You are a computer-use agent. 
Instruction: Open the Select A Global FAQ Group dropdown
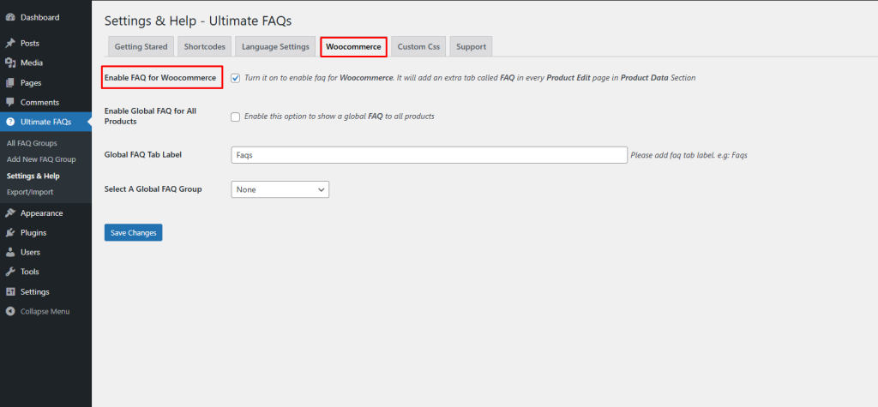pyautogui.click(x=280, y=189)
